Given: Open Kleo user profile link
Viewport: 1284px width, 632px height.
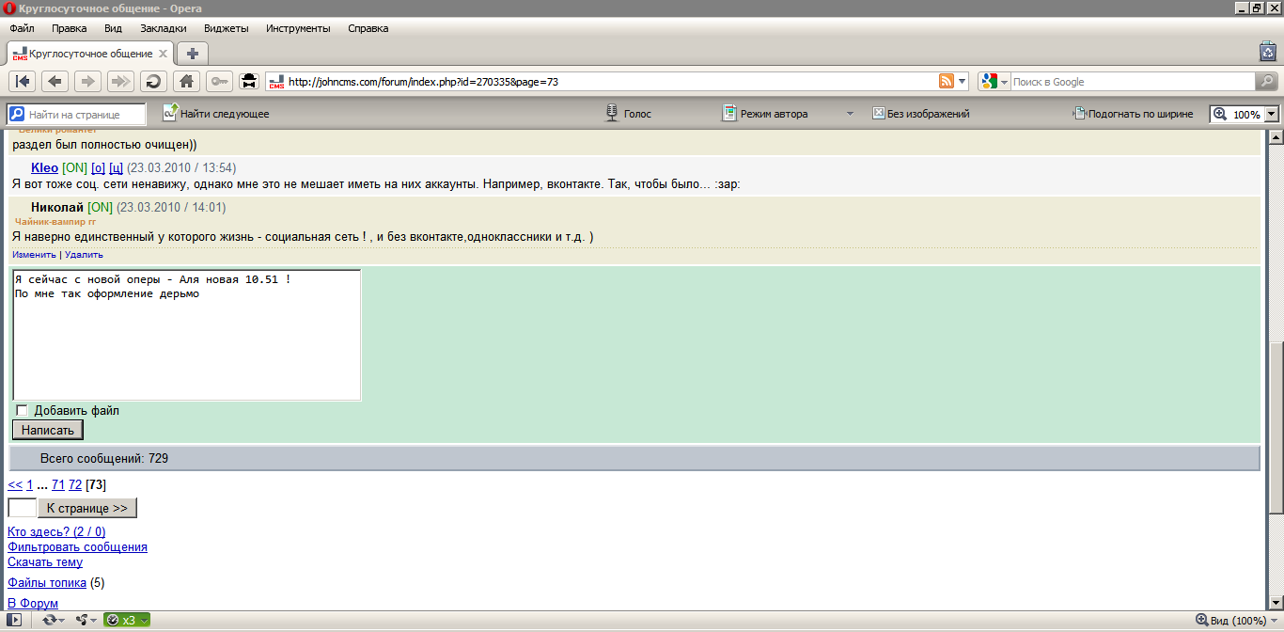Looking at the screenshot, I should pos(44,167).
